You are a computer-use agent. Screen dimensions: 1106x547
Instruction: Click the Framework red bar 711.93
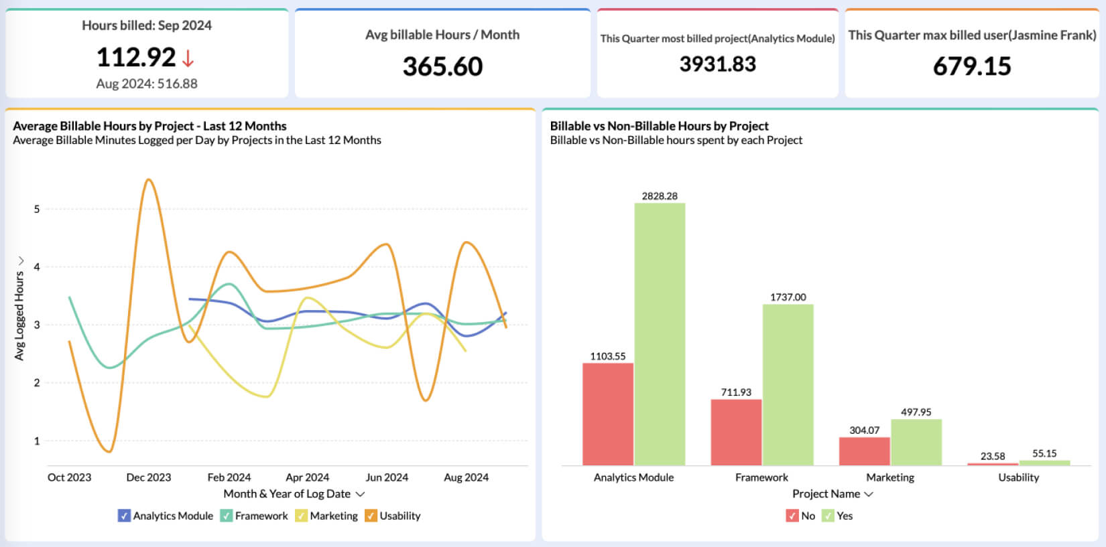[736, 433]
